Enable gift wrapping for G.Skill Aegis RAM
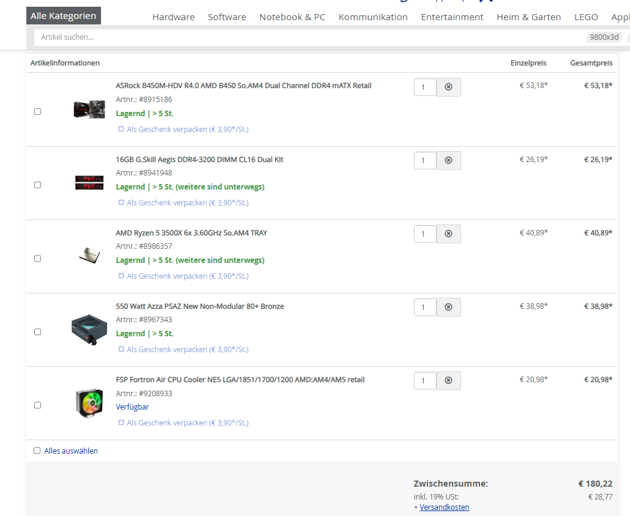The height and width of the screenshot is (516, 630). click(x=121, y=203)
